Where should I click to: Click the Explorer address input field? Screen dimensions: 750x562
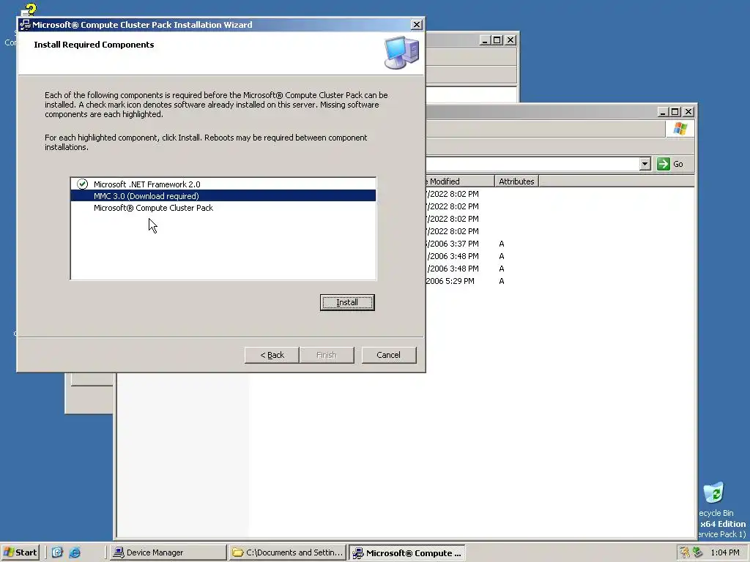532,164
